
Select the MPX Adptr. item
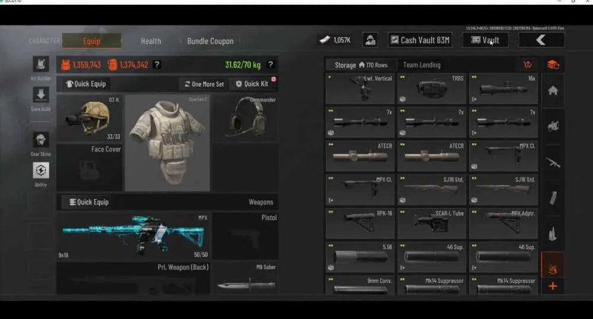click(x=503, y=224)
